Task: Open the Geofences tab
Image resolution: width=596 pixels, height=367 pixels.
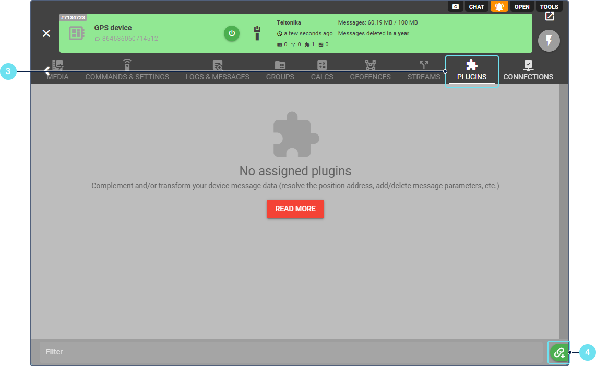Action: click(370, 71)
